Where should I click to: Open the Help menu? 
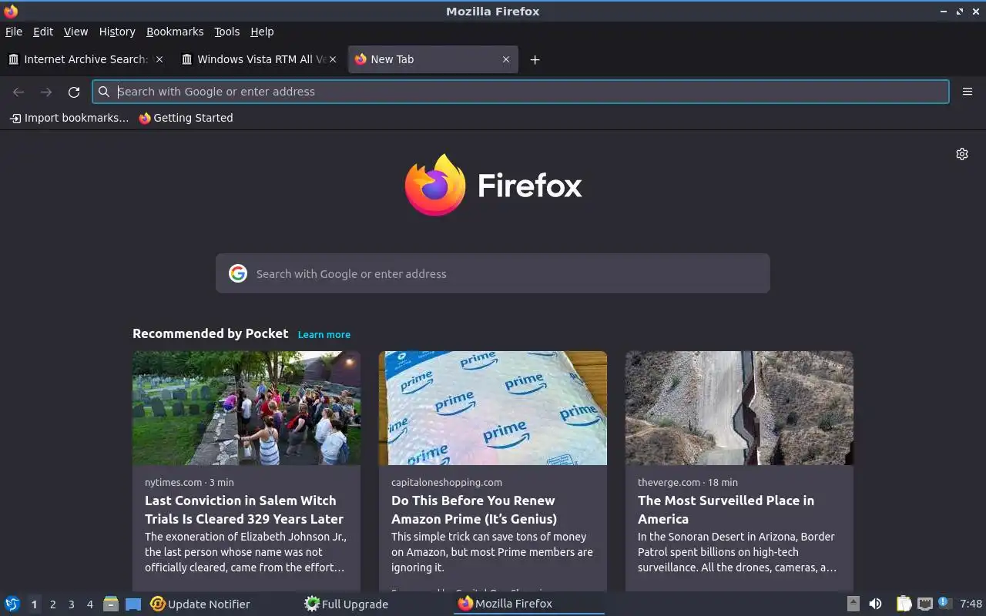click(x=262, y=32)
